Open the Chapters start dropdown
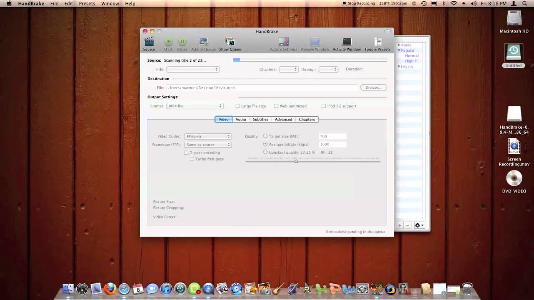 [289, 69]
